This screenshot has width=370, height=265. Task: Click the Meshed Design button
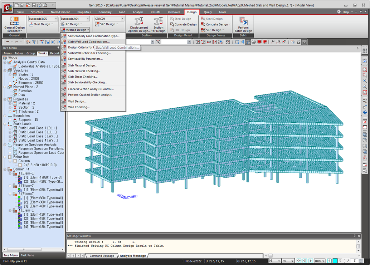(x=75, y=30)
